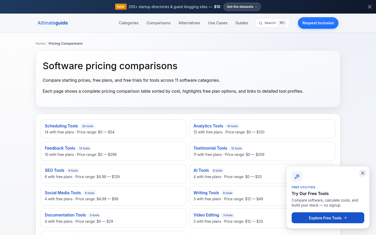The height and width of the screenshot is (235, 376).
Task: Open the Alternatives menu
Action: pos(189,23)
